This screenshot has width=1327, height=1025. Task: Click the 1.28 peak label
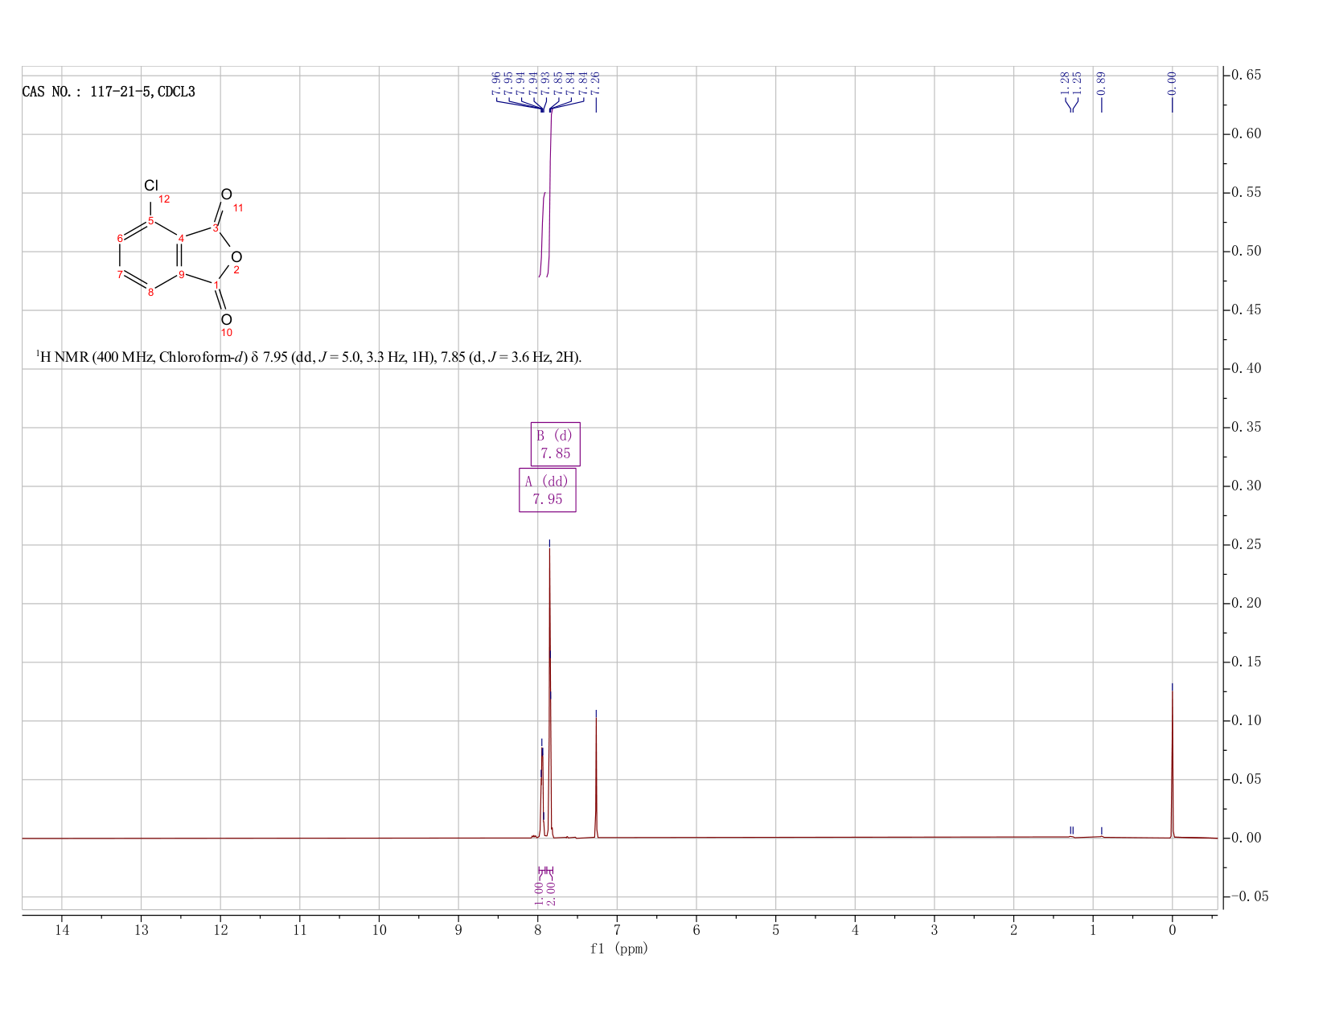[x=1065, y=84]
